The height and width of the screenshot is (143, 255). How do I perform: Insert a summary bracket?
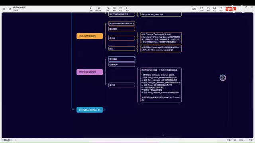point(114,9)
